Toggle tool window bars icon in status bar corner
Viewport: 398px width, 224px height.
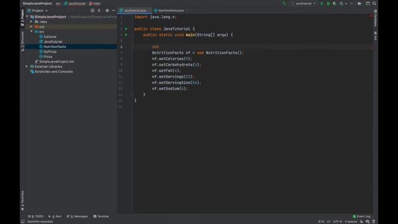[x=23, y=222]
